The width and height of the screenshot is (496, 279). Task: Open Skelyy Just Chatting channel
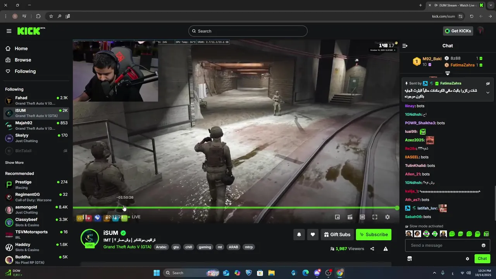pyautogui.click(x=36, y=138)
